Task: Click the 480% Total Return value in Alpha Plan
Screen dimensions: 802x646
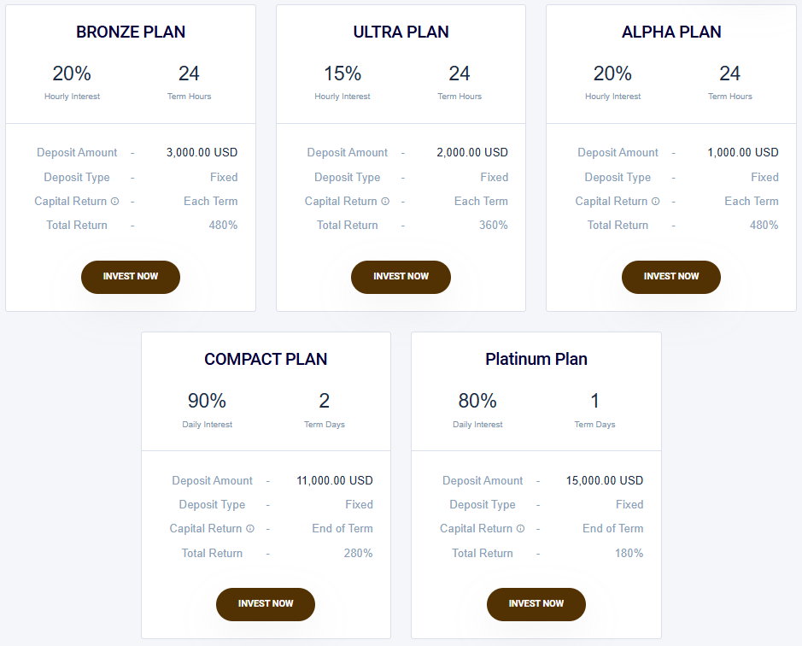Action: tap(764, 225)
